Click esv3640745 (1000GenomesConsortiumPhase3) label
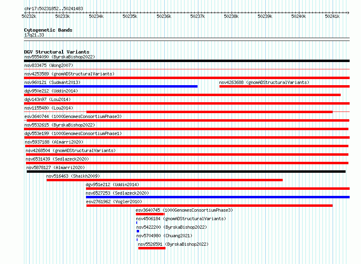 tap(184, 210)
